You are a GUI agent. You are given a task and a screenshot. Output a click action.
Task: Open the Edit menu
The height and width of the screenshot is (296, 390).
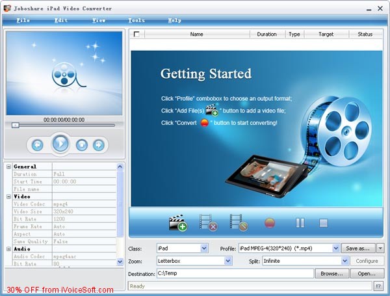point(61,20)
